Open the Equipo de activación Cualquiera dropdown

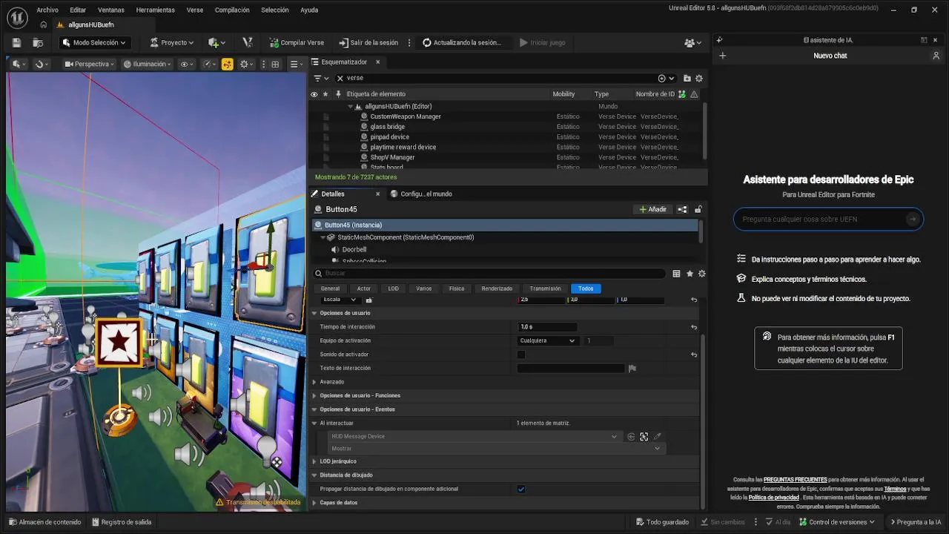click(547, 340)
